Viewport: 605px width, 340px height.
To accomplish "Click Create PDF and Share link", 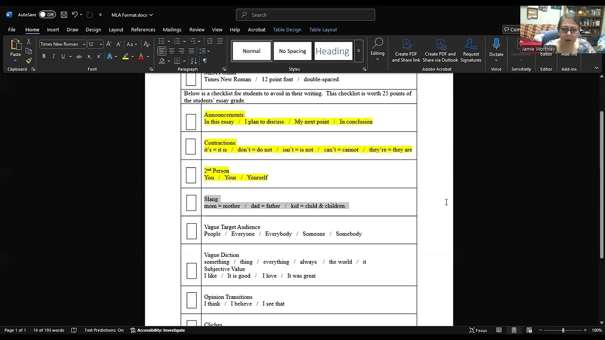I will [406, 51].
